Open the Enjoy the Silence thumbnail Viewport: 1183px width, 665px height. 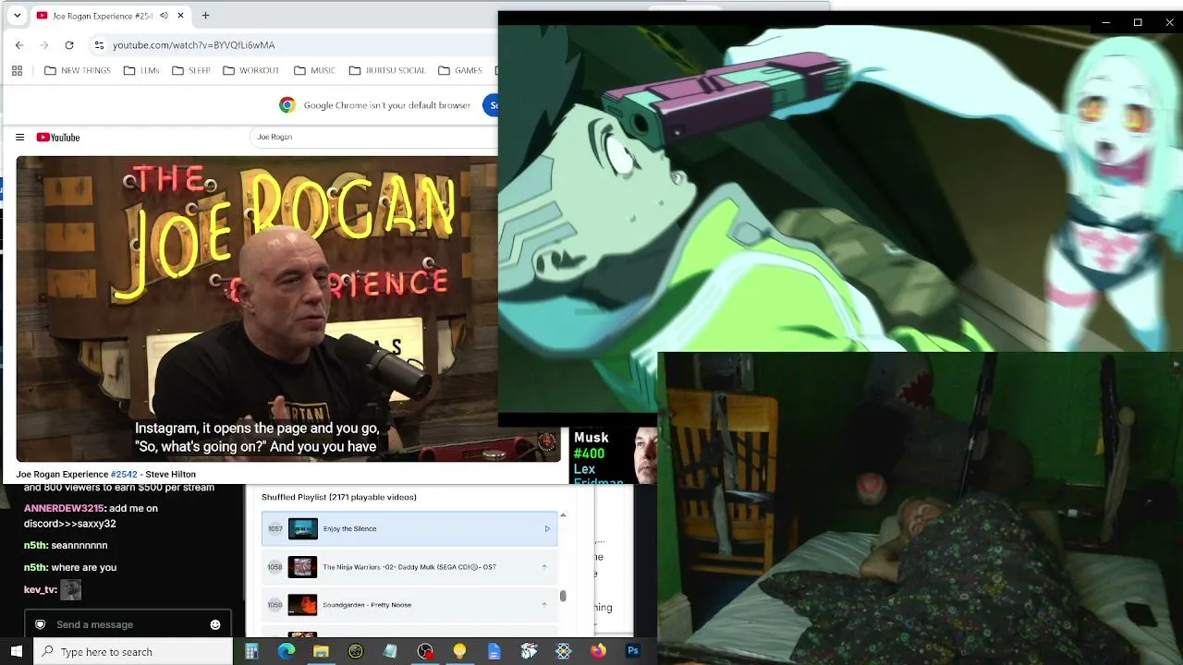pyautogui.click(x=303, y=528)
